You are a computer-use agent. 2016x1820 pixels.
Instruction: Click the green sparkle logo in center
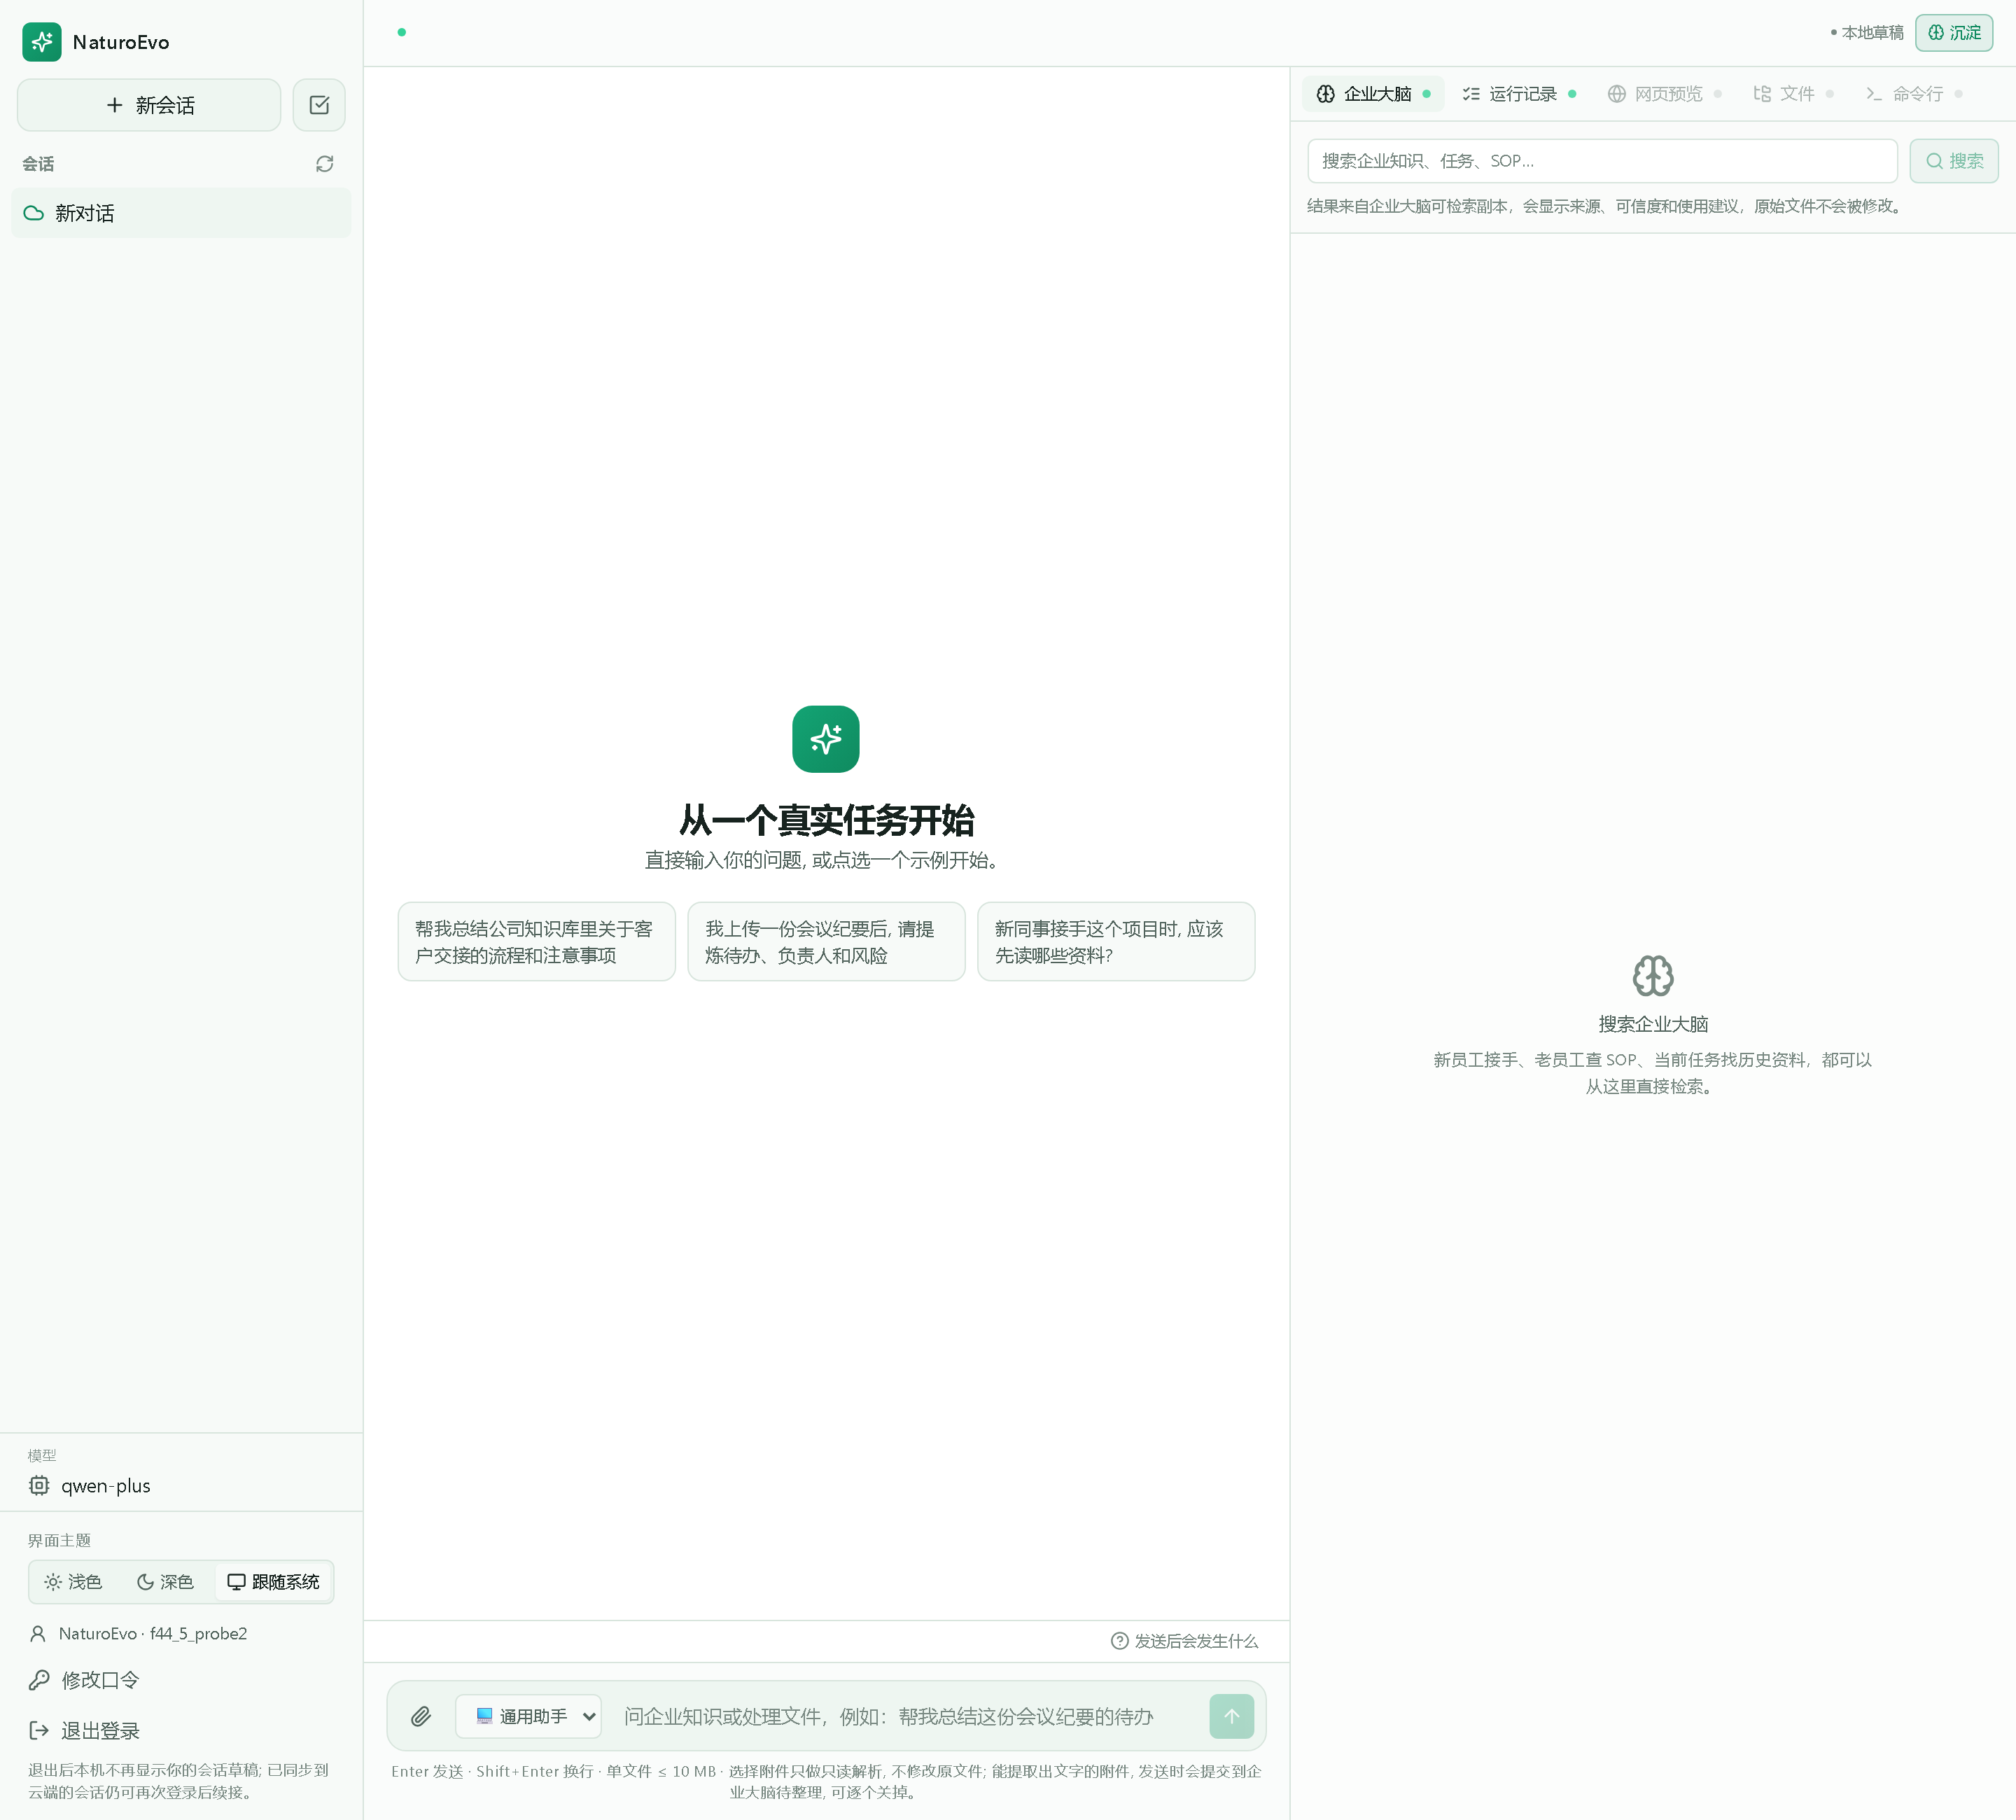(x=826, y=739)
